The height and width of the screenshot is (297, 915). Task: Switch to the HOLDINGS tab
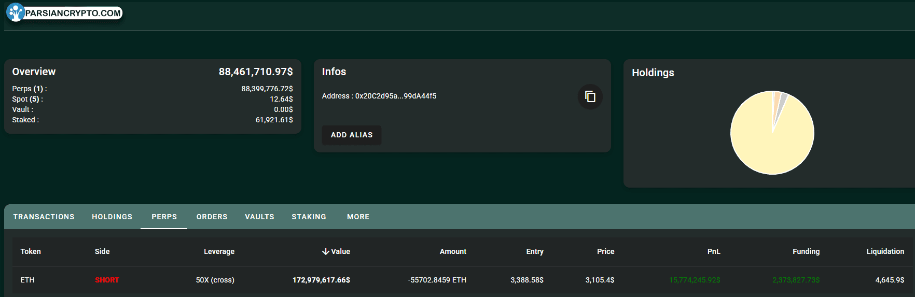tap(112, 217)
